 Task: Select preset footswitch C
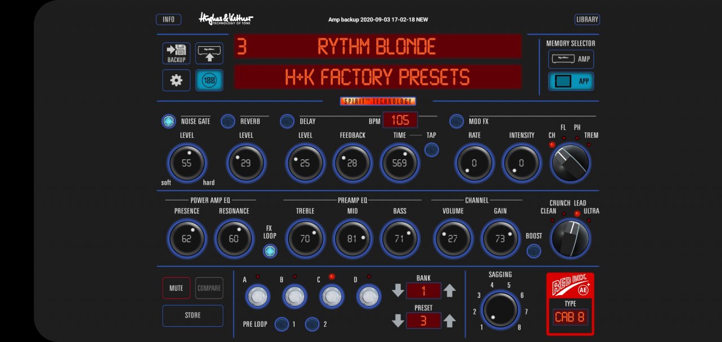click(332, 296)
